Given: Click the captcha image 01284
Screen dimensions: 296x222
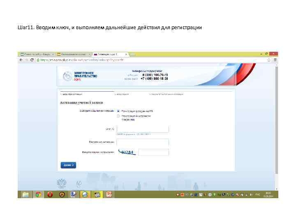Looking at the screenshot, I should point(127,152).
